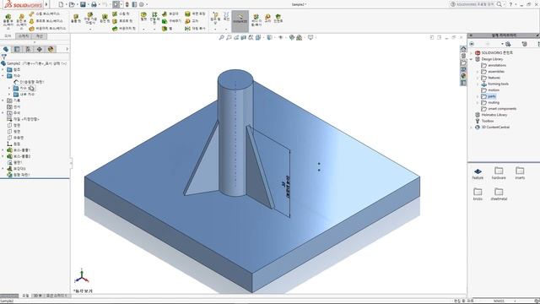Open the PropertyManager tab
The image size is (540, 304).
coord(17,49)
